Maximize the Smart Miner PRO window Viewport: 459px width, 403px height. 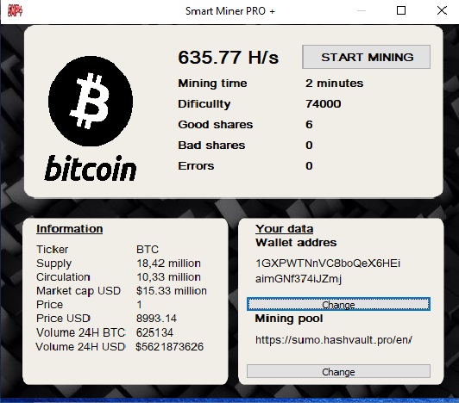point(401,11)
